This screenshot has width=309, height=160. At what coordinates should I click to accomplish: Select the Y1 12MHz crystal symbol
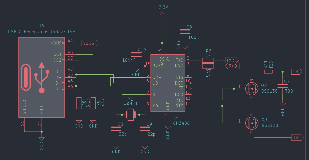coord(130,115)
